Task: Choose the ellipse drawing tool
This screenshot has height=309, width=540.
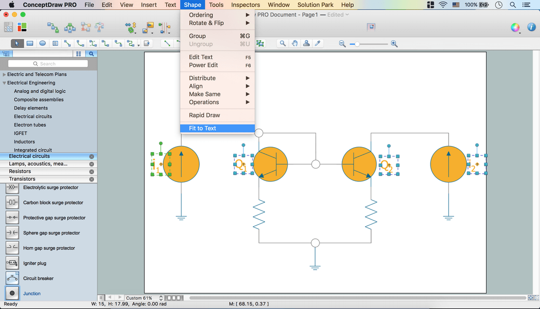Action: [43, 44]
